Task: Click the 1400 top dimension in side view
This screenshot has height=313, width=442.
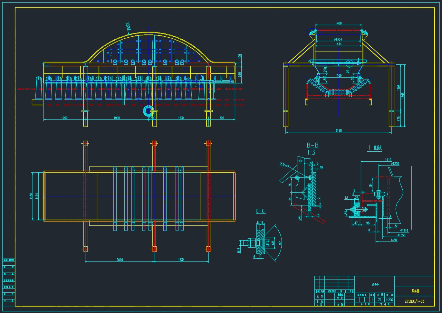Action: click(x=338, y=23)
